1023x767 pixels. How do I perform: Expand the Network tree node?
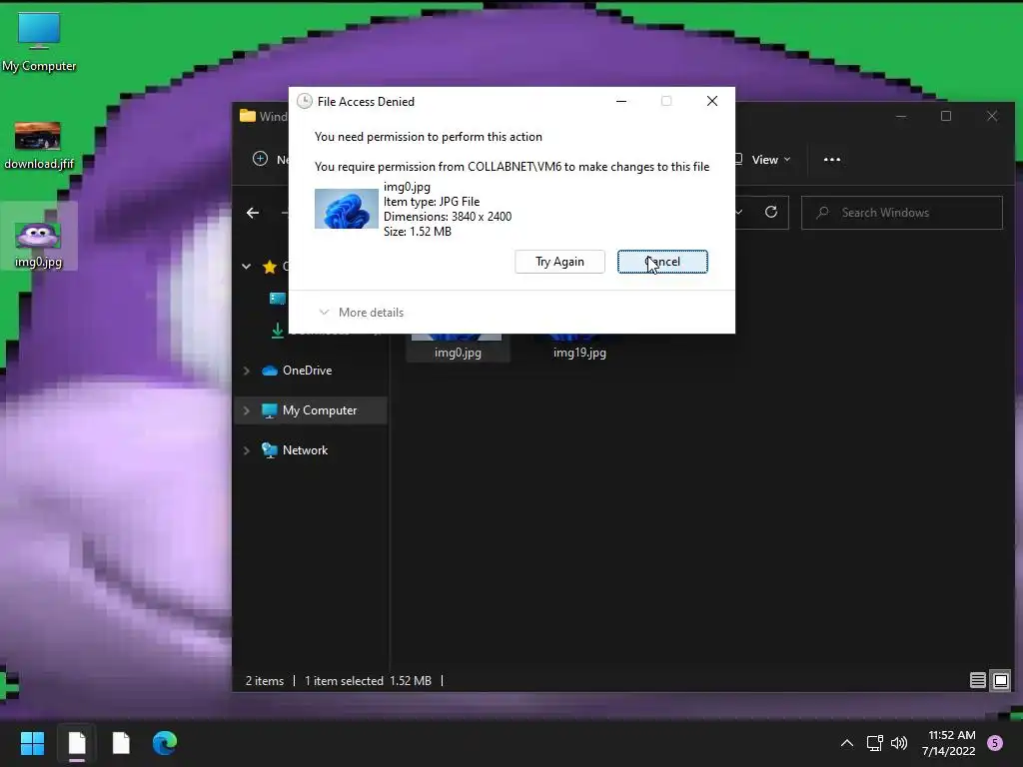click(x=247, y=450)
